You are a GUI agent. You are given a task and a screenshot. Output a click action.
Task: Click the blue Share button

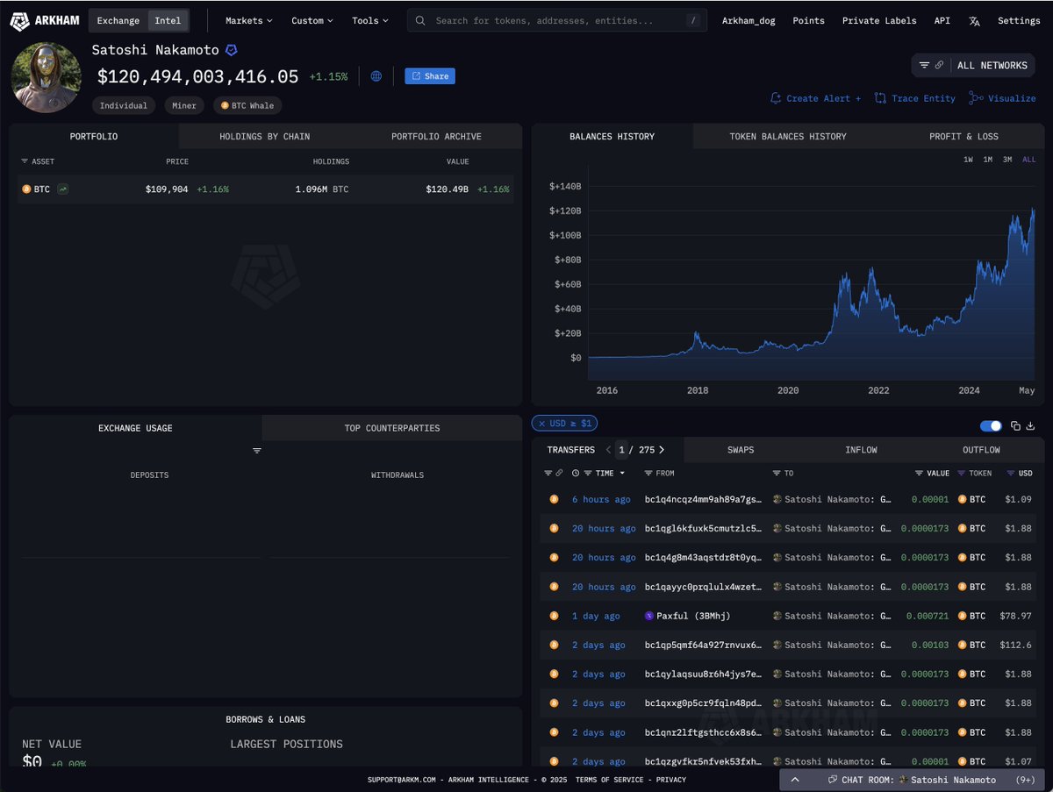(x=430, y=76)
